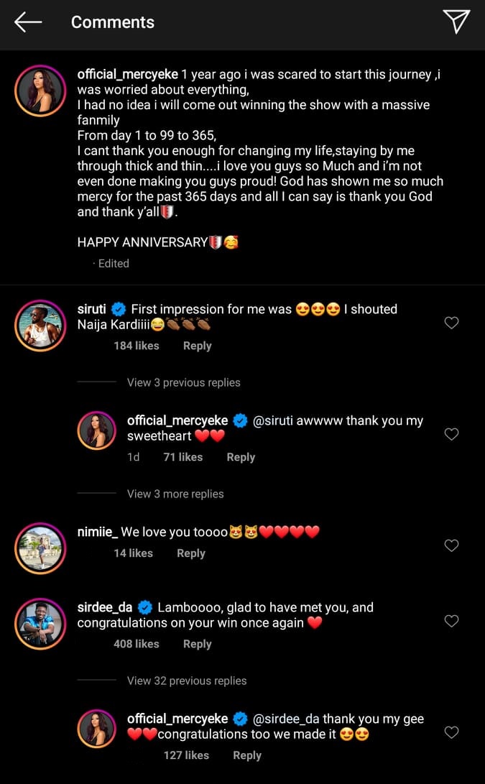Reply to sirdee_da's Lamboooo comment
485x784 pixels.
[x=197, y=644]
